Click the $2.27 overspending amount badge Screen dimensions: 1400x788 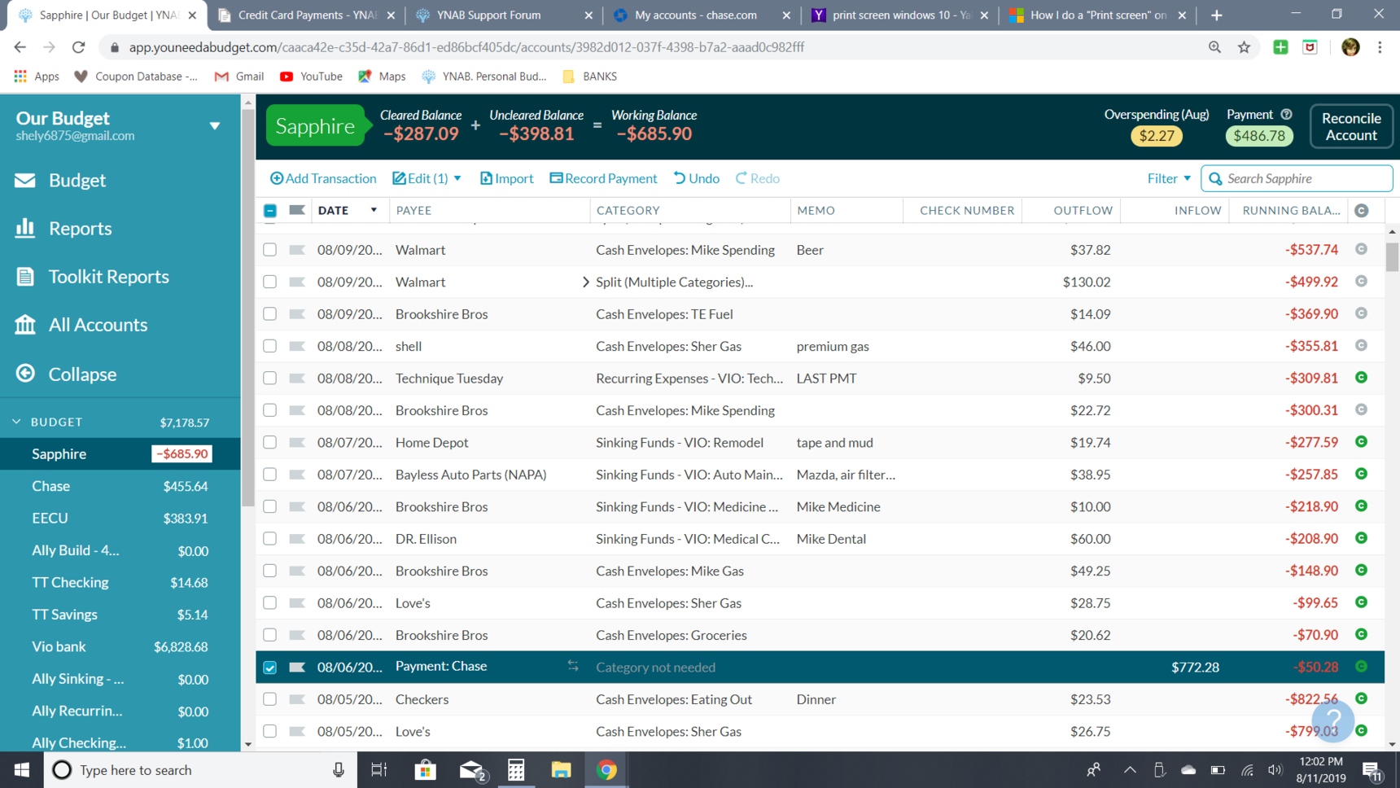[x=1156, y=136]
